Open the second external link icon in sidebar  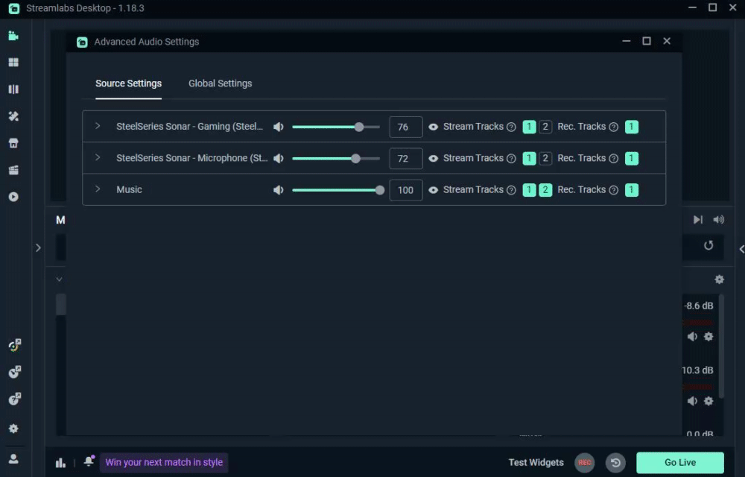pyautogui.click(x=14, y=372)
